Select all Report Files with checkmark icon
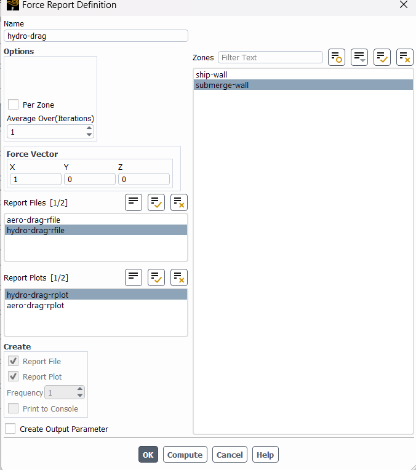Screen dimensions: 416x470 pyautogui.click(x=156, y=202)
